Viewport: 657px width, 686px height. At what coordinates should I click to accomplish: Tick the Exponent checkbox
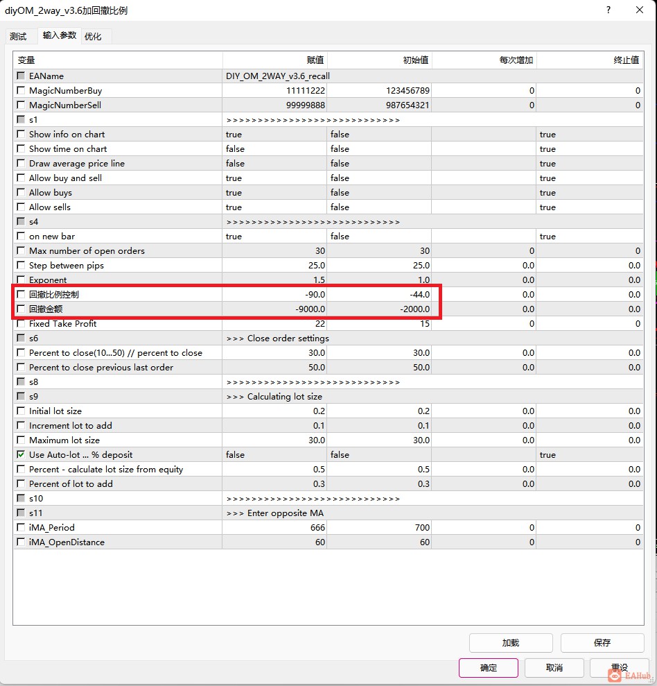[x=21, y=280]
